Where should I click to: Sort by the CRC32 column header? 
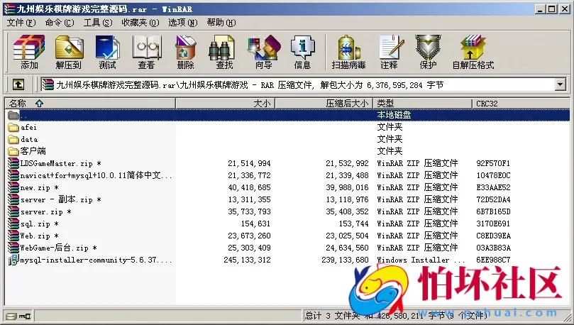[x=521, y=104]
